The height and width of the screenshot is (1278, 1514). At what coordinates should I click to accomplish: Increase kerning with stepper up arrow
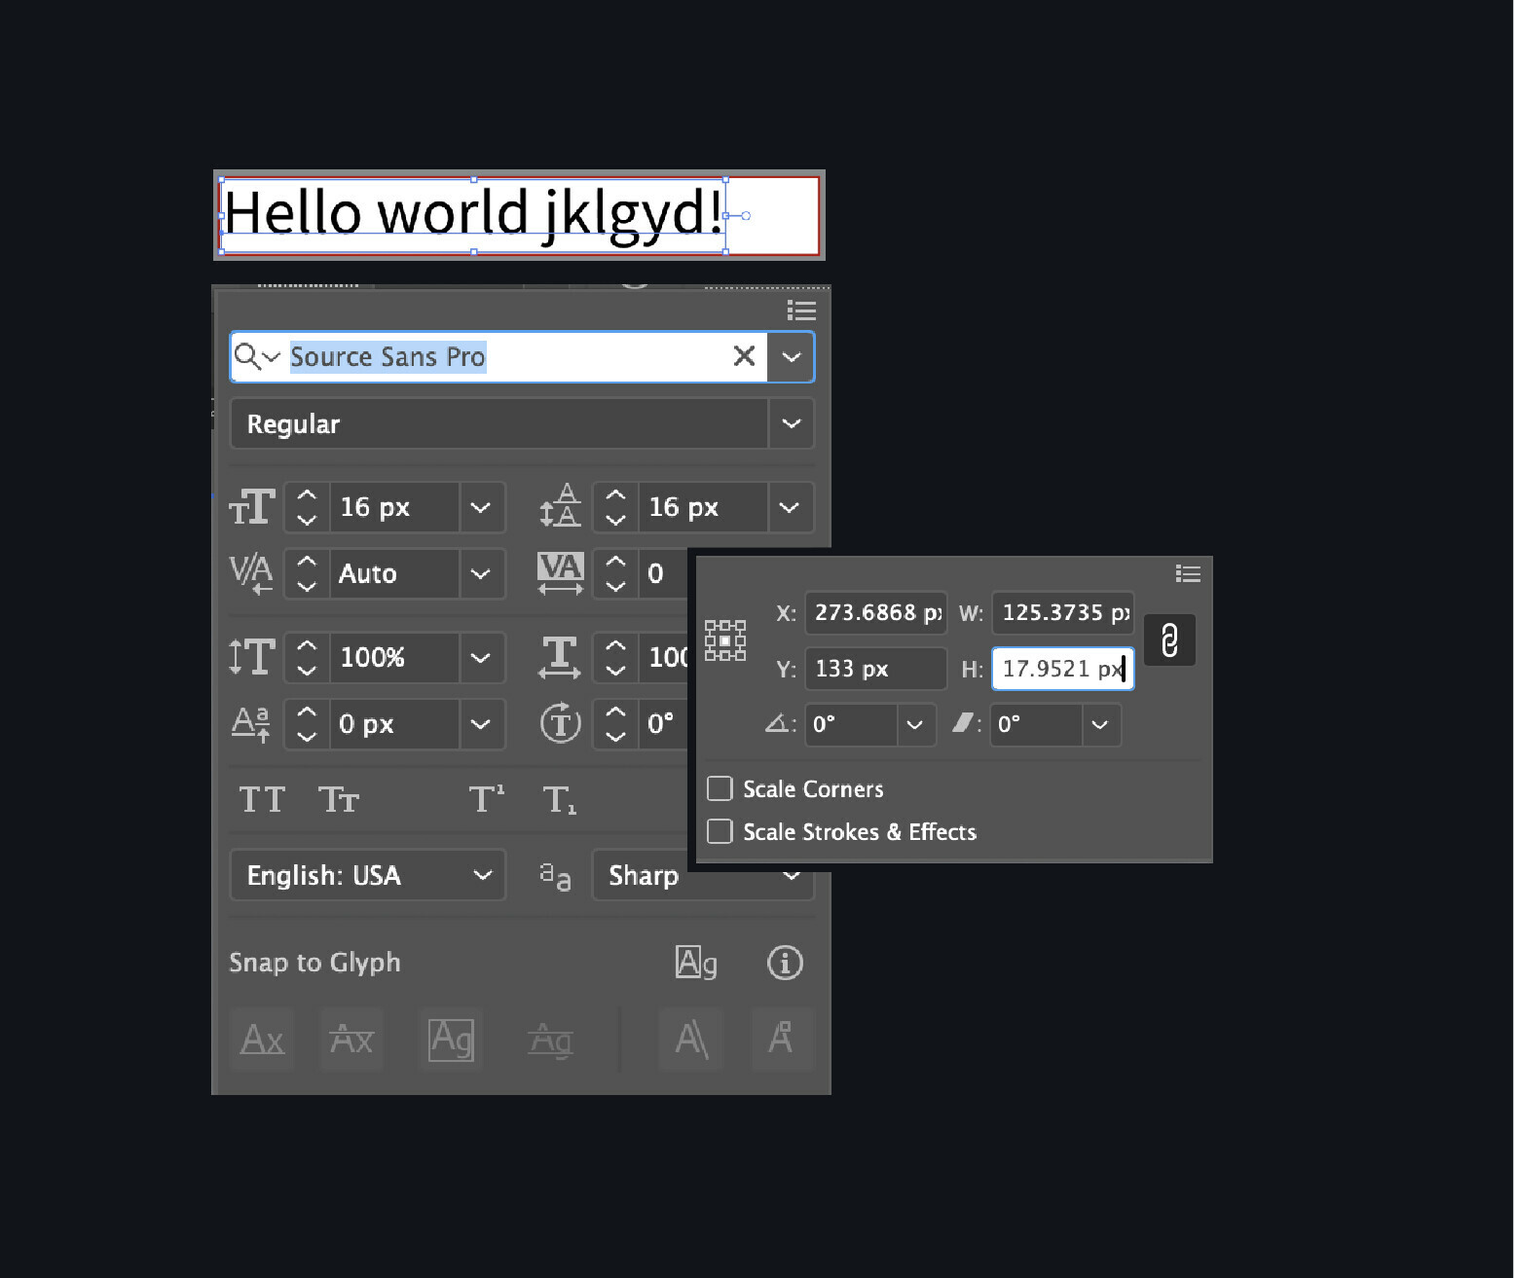pyautogui.click(x=307, y=562)
